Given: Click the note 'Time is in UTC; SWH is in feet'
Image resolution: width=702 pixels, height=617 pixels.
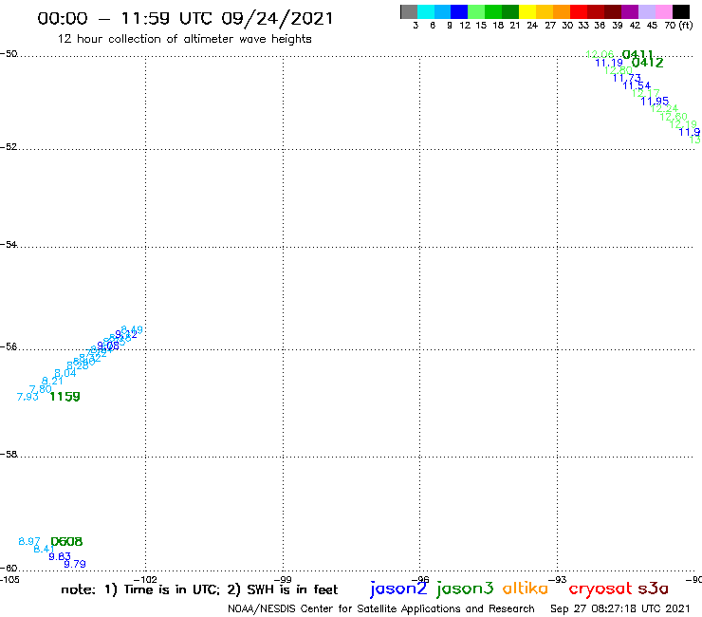Looking at the screenshot, I should (199, 589).
